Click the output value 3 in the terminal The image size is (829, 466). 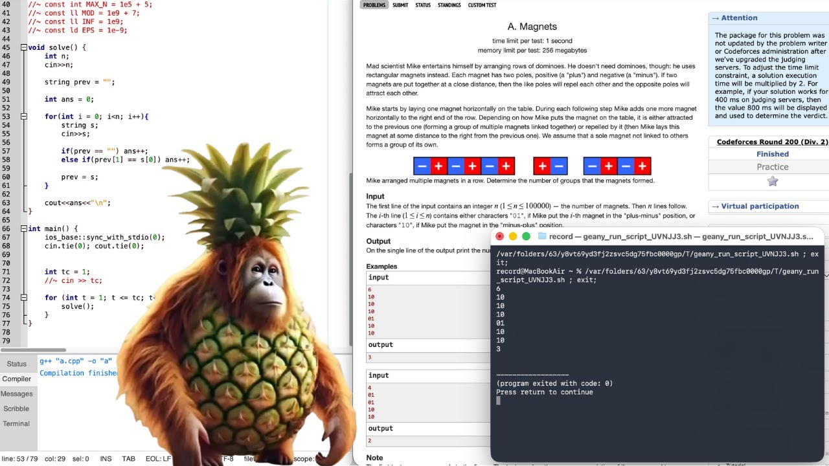click(x=498, y=349)
